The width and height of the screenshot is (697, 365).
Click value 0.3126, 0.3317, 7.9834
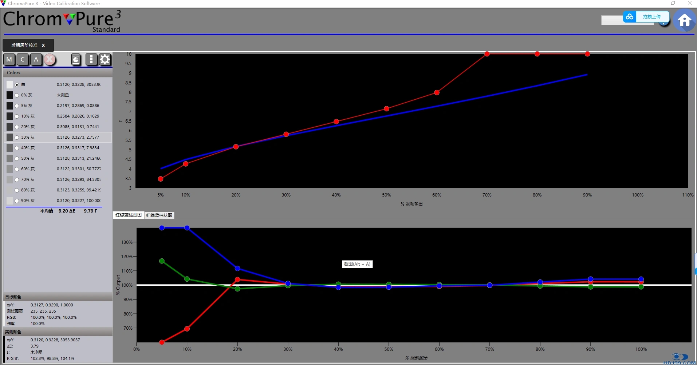coord(78,148)
